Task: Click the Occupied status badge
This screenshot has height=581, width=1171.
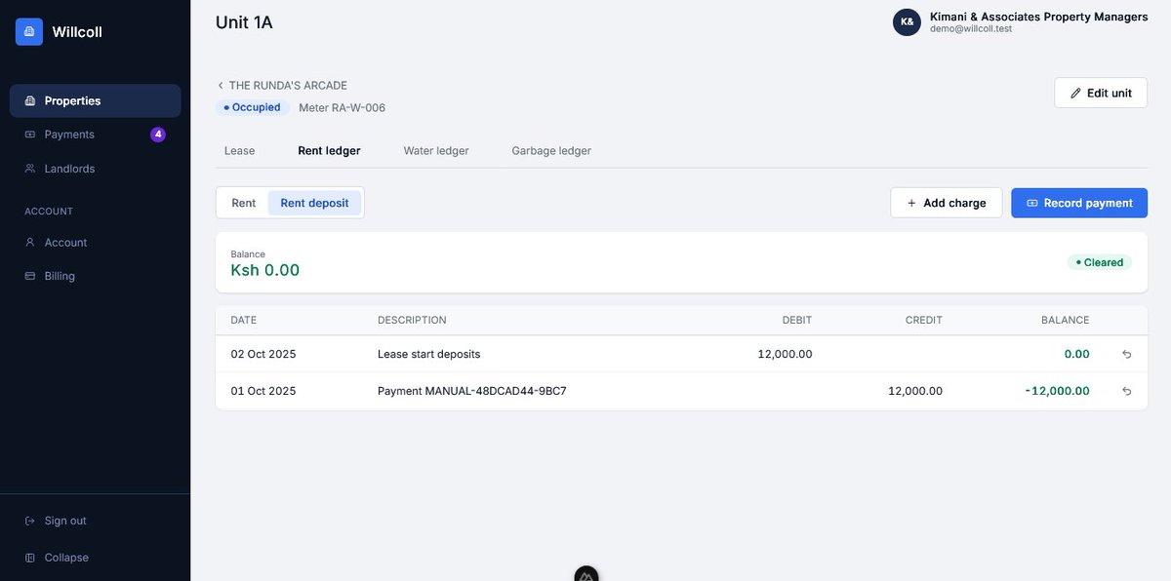Action: click(252, 107)
